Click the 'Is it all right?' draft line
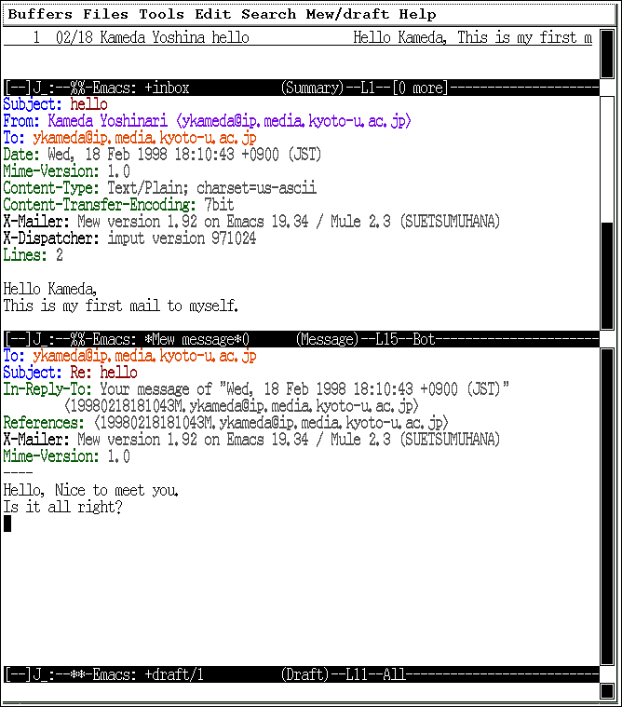The width and height of the screenshot is (622, 707). [x=62, y=507]
